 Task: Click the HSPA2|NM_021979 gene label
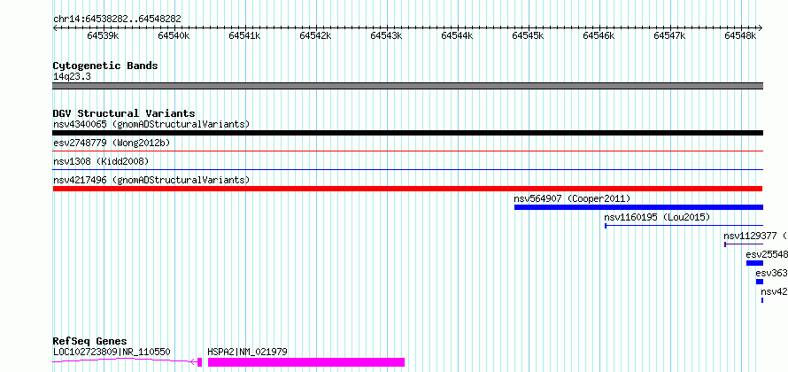(x=247, y=352)
